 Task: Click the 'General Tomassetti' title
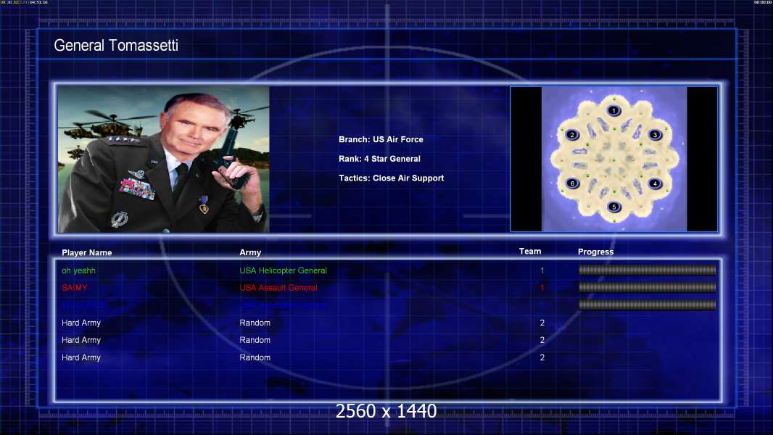tap(116, 46)
